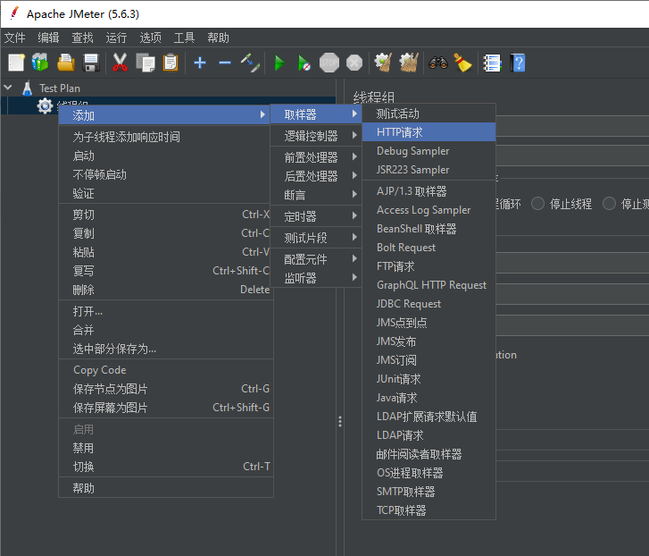The height and width of the screenshot is (556, 649).
Task: Click the vertical split pane divider handle
Action: click(339, 422)
